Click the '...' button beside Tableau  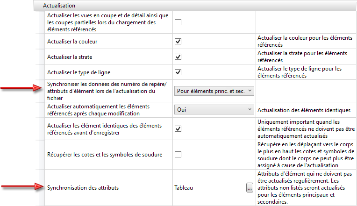pos(250,188)
